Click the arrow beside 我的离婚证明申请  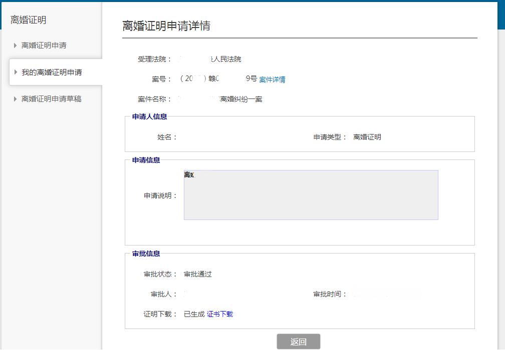(16, 72)
